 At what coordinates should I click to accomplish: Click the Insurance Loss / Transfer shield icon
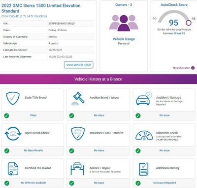point(78,133)
